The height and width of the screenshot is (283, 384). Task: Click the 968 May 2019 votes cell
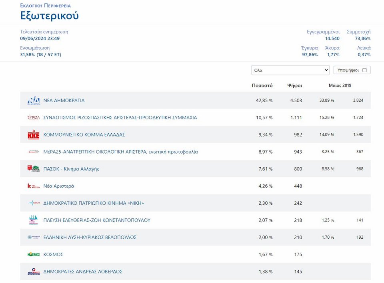[360, 168]
